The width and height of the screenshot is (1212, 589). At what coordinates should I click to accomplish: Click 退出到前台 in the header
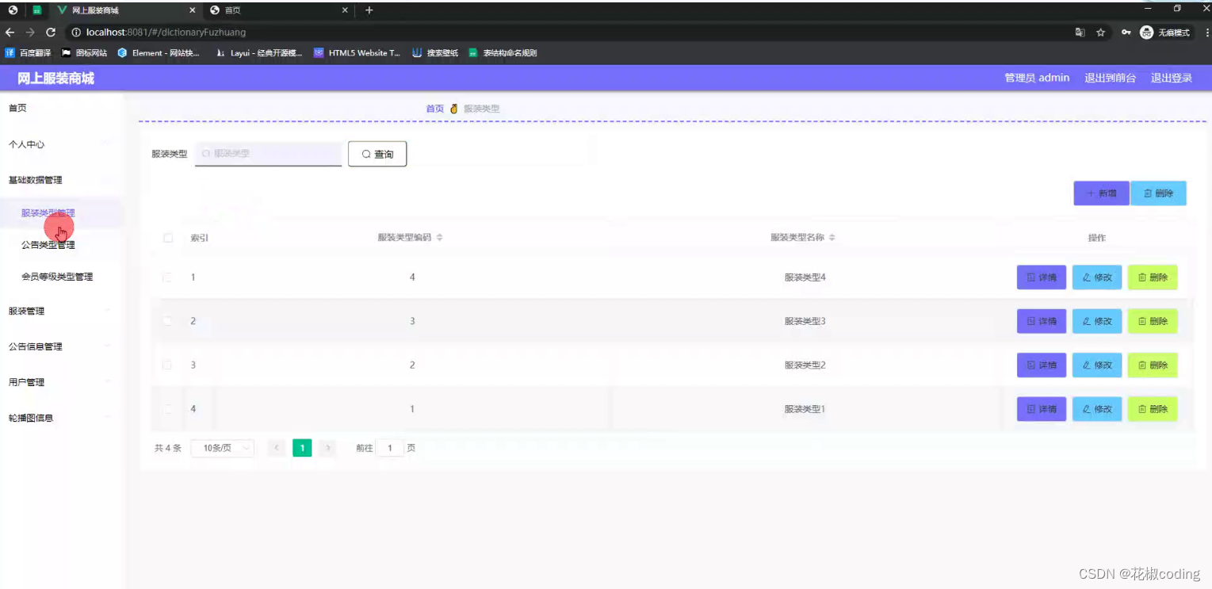point(1110,78)
